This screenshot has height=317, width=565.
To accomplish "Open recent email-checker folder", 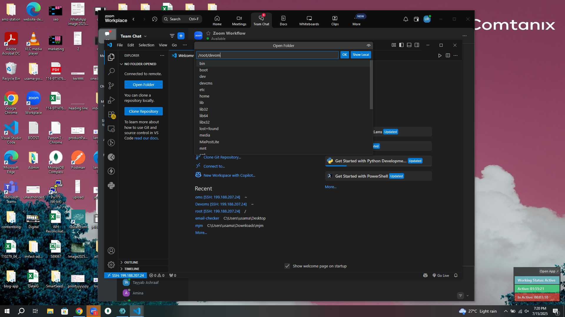I will tap(207, 218).
